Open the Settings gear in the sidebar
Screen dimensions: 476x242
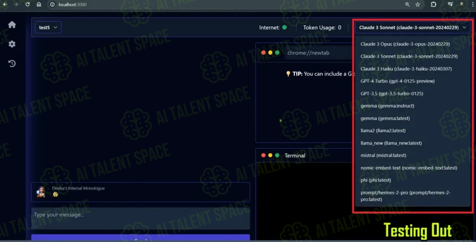click(x=12, y=44)
